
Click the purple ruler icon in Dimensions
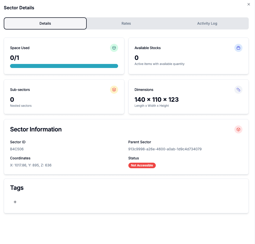238,90
